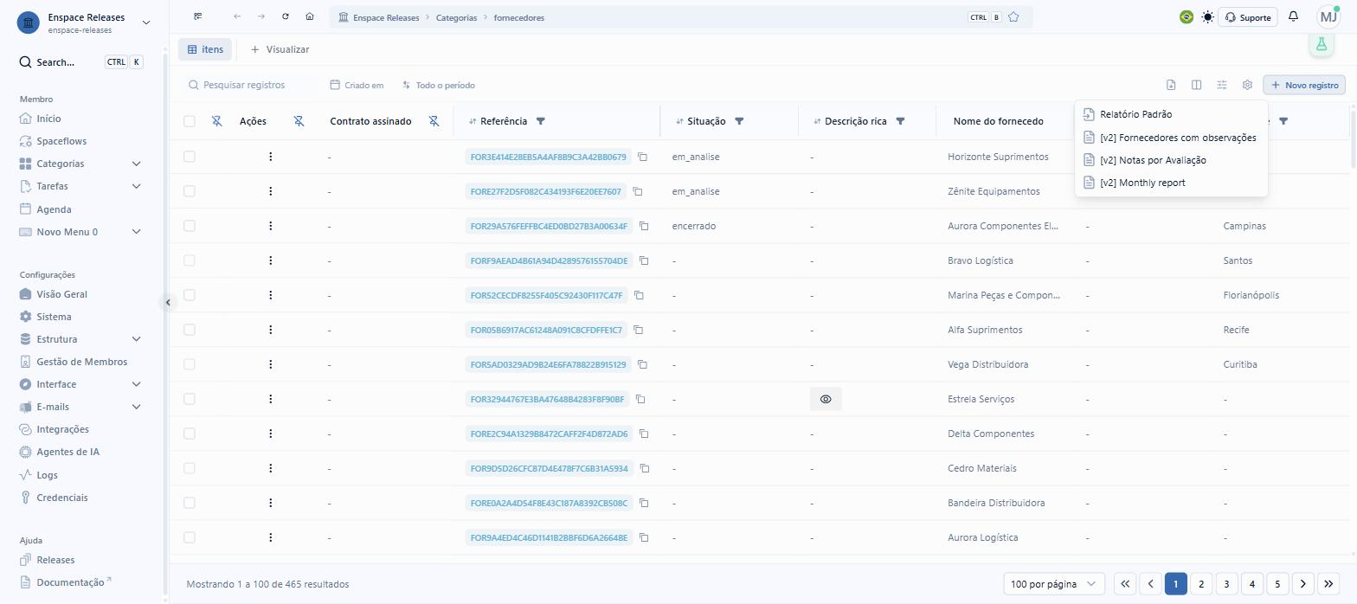Open the MJ user avatar menu
The height and width of the screenshot is (604, 1357).
click(1328, 16)
